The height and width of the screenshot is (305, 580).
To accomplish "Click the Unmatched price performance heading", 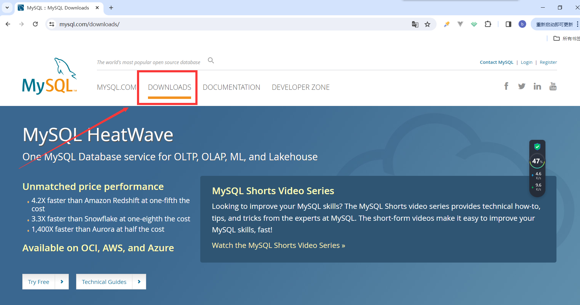I will pyautogui.click(x=93, y=187).
